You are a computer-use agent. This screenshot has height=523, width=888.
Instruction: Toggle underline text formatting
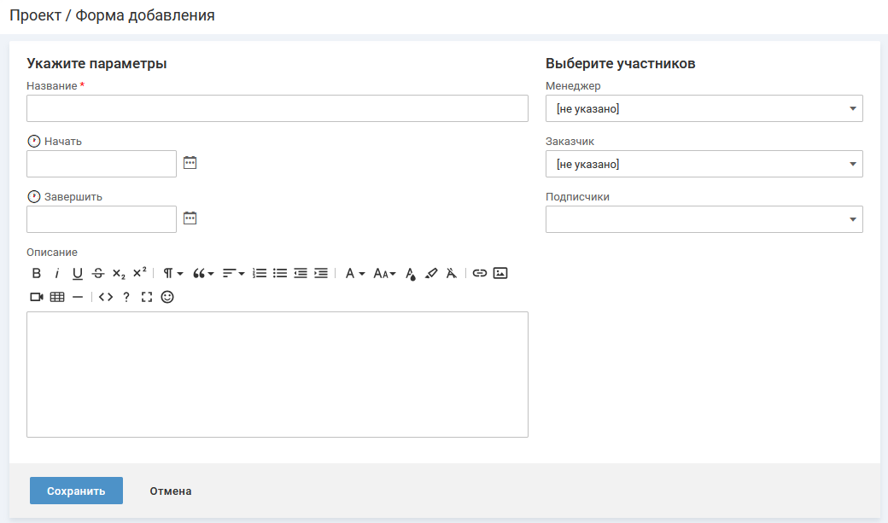78,273
